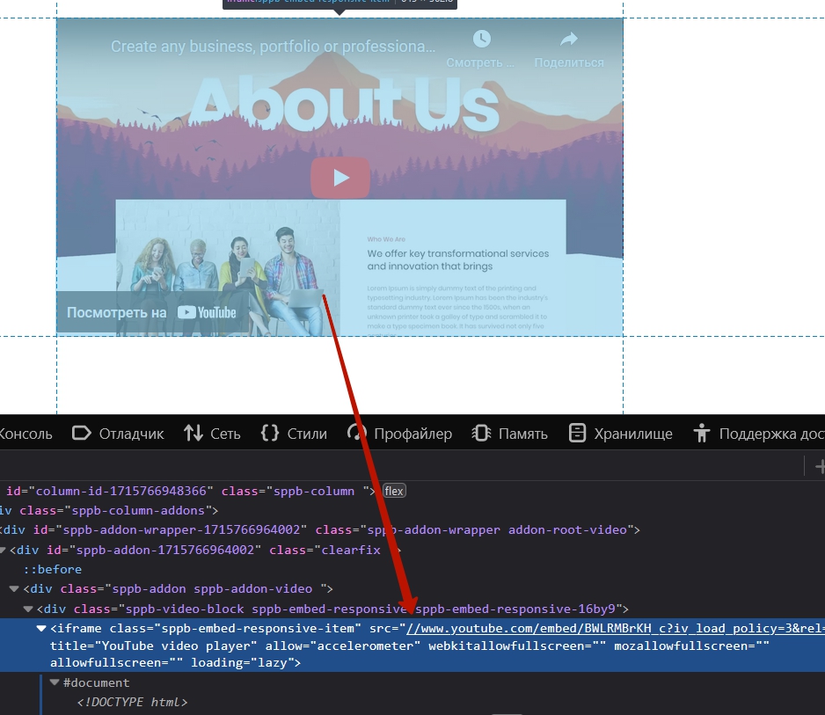This screenshot has height=715, width=825.
Task: Collapse the sppb-addon-video div node
Action: 14,588
